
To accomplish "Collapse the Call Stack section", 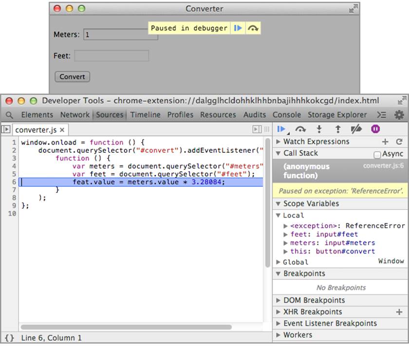I will click(x=279, y=153).
